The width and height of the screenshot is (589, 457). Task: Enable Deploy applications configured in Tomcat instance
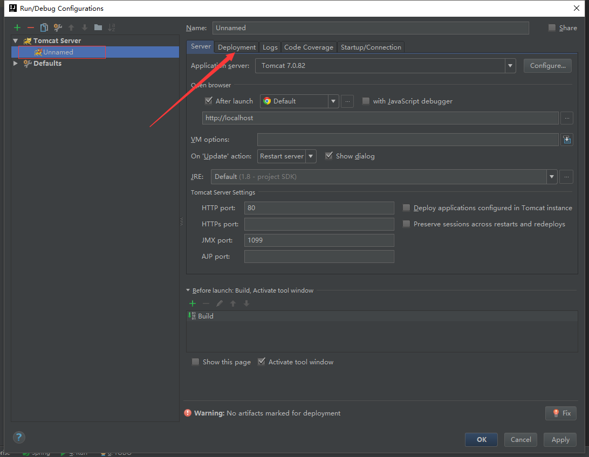pyautogui.click(x=406, y=208)
